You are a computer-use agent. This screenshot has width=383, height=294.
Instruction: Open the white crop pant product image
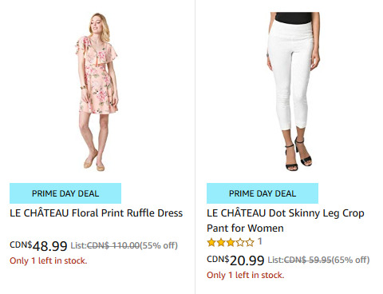tap(293, 92)
